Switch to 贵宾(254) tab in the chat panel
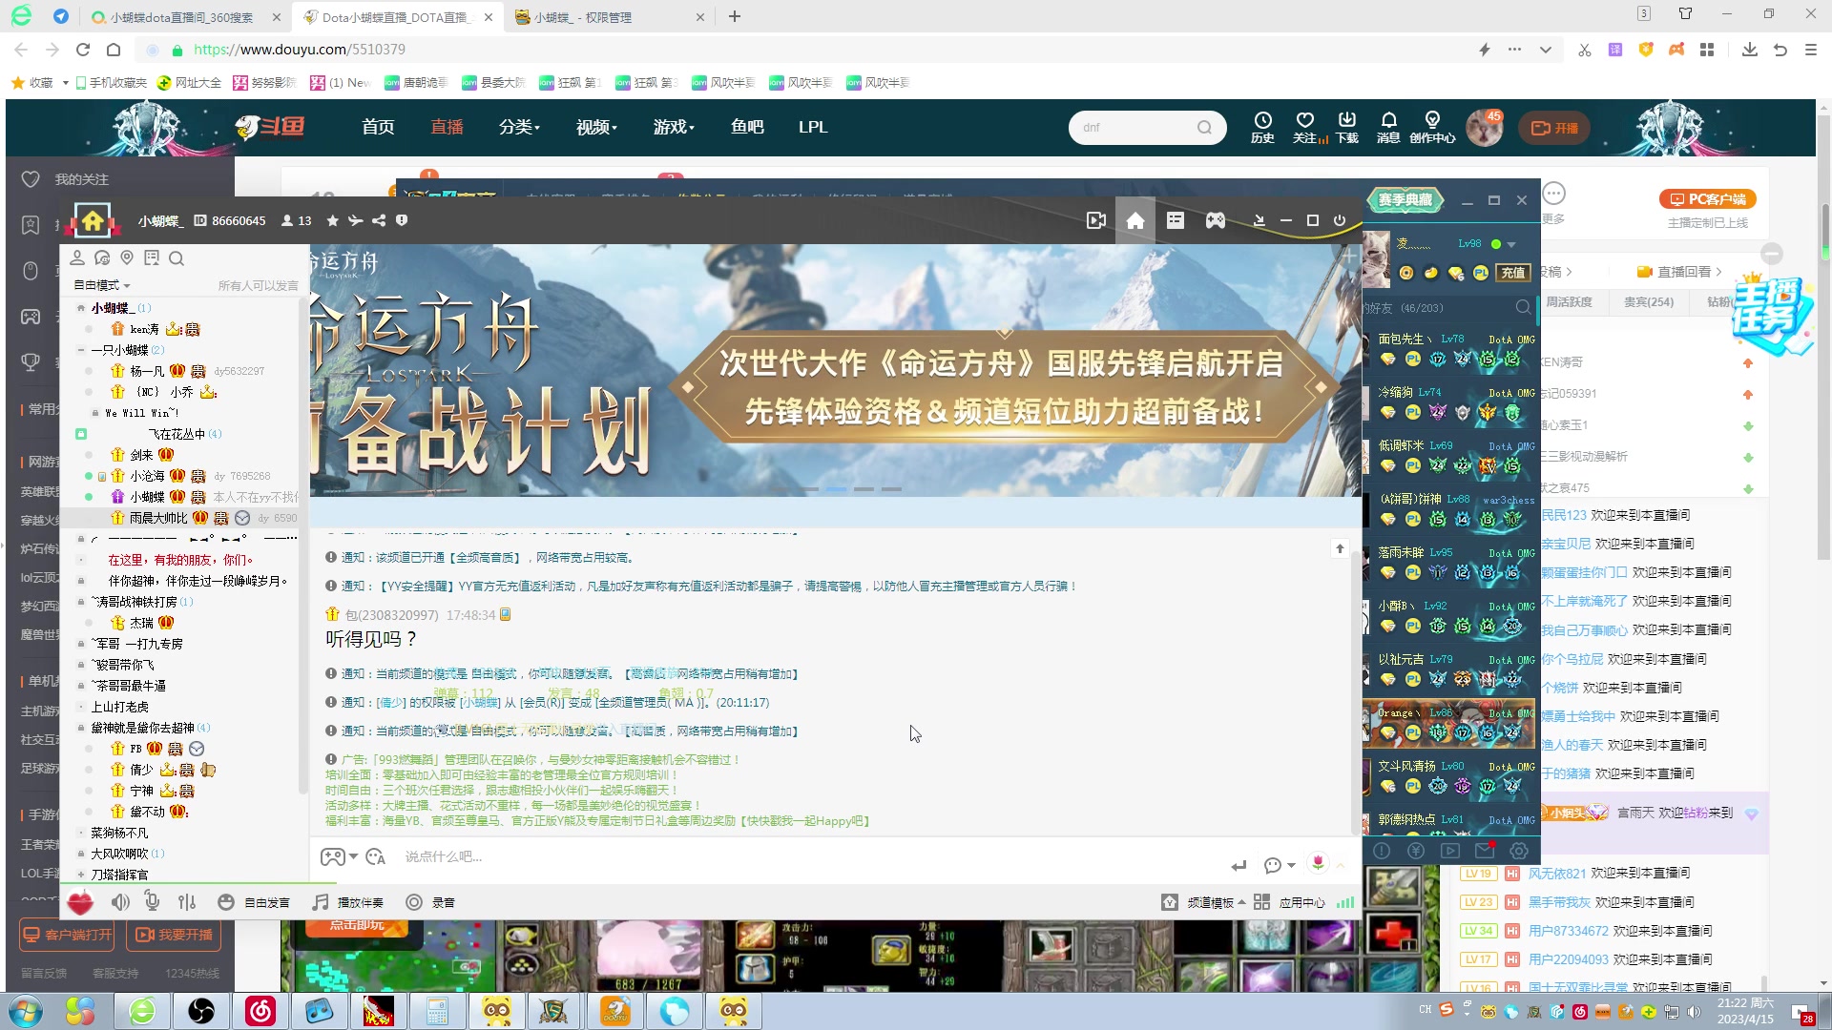Image resolution: width=1832 pixels, height=1030 pixels. coord(1648,301)
